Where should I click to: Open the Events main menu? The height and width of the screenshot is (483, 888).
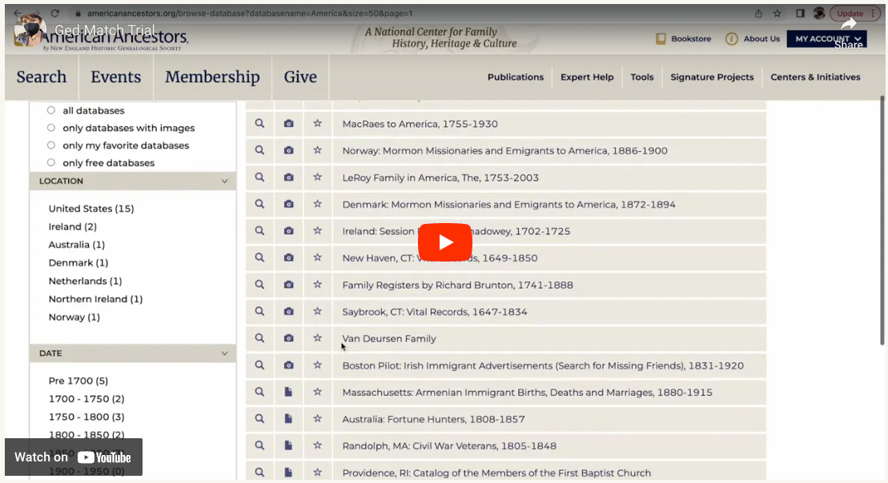(115, 77)
